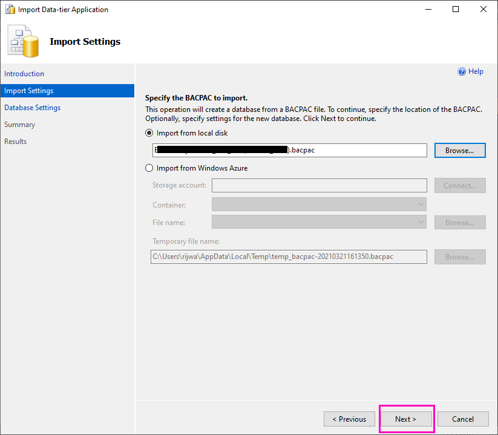Cancel the import wizard
The width and height of the screenshot is (498, 435).
click(x=462, y=419)
